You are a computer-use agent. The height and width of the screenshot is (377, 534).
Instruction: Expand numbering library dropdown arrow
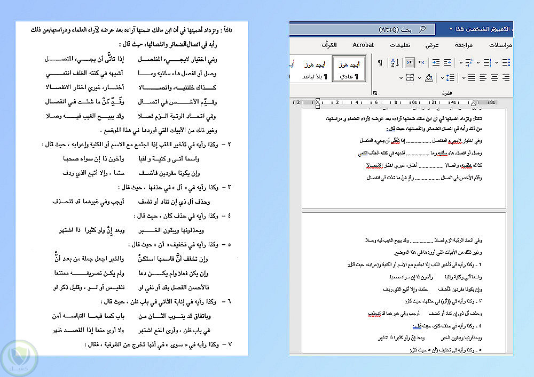[x=478, y=62]
